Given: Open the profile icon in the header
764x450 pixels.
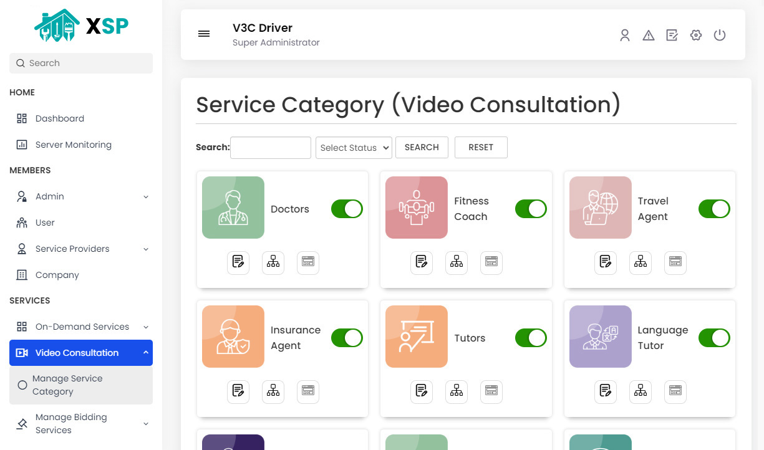Looking at the screenshot, I should pos(625,35).
